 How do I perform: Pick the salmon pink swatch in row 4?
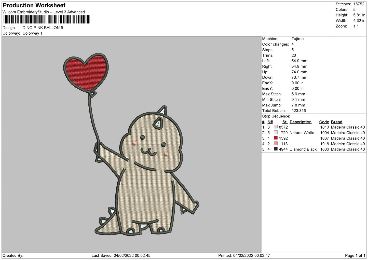tap(276, 144)
